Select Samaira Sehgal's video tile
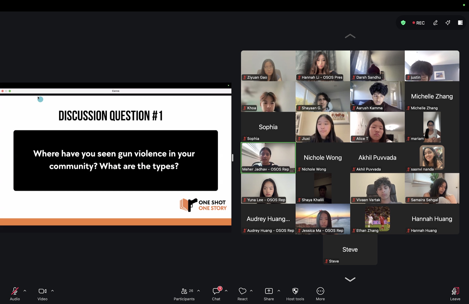This screenshot has height=304, width=469. coord(432,188)
